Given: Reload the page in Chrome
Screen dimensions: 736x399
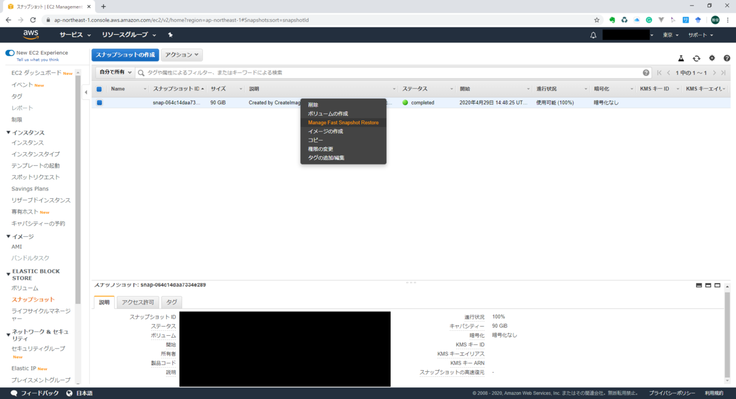Looking at the screenshot, I should pos(33,20).
